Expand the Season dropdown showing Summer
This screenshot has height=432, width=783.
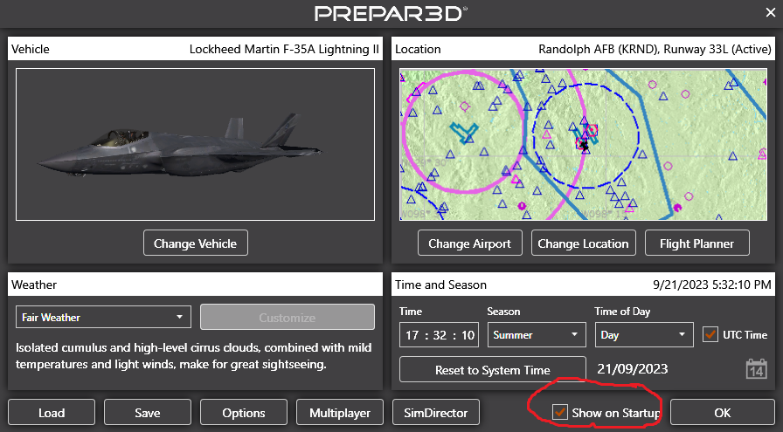click(537, 335)
